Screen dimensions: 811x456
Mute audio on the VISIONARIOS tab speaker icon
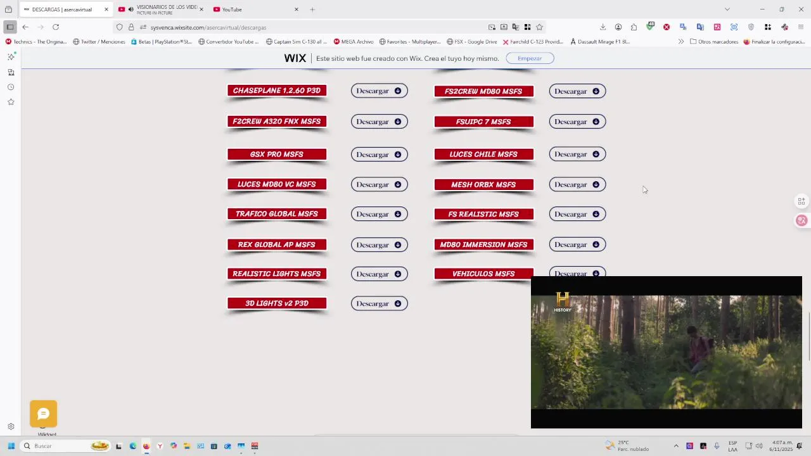click(x=131, y=9)
